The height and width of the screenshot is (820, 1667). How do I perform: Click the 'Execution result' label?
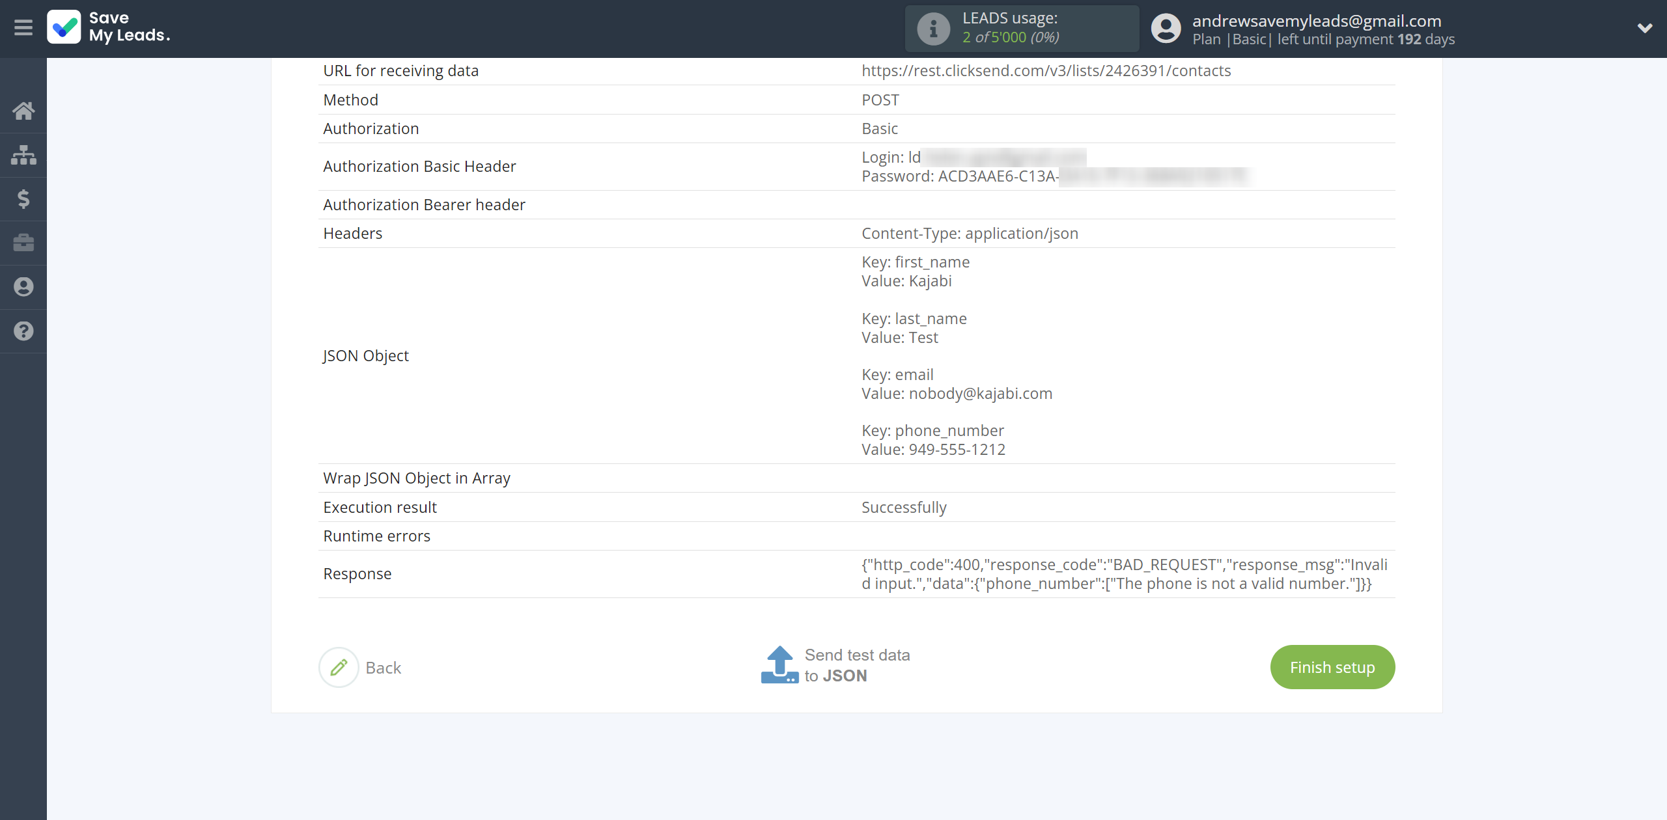pos(380,507)
